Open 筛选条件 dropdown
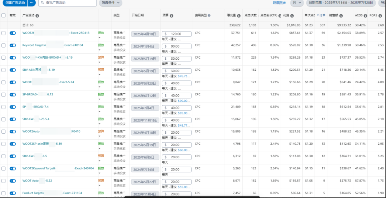386x198 pixels. 110,3
